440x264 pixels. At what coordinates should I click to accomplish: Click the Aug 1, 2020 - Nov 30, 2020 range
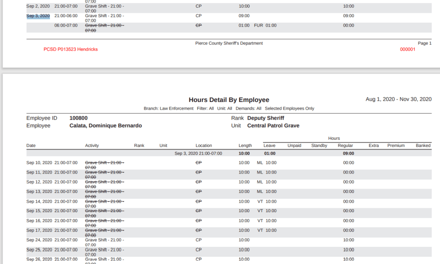click(x=398, y=99)
